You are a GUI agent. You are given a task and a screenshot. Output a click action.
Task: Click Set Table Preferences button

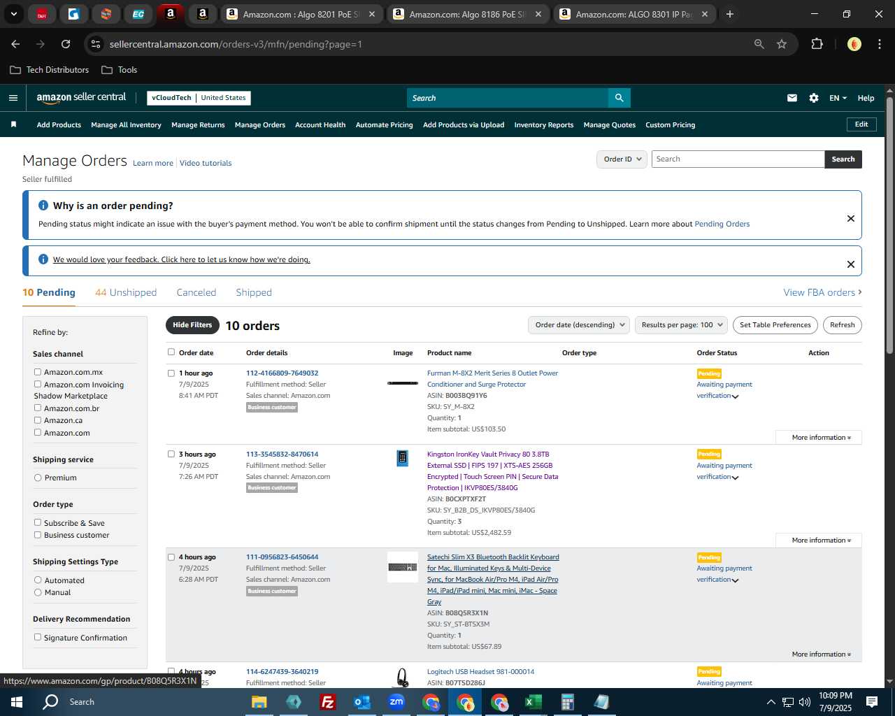point(775,325)
